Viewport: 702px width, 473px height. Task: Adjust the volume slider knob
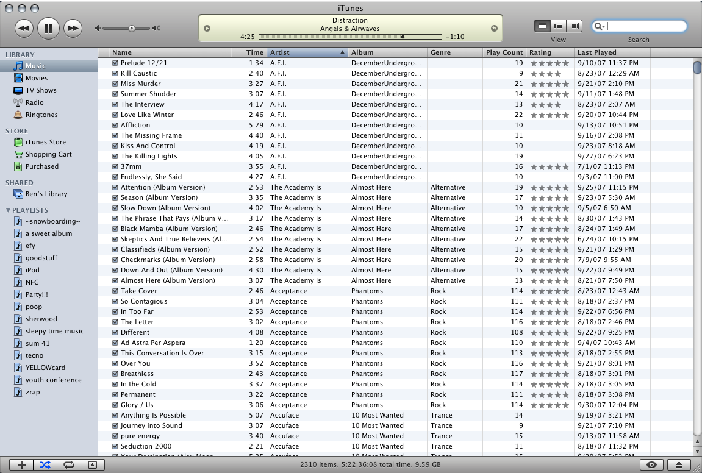point(132,28)
